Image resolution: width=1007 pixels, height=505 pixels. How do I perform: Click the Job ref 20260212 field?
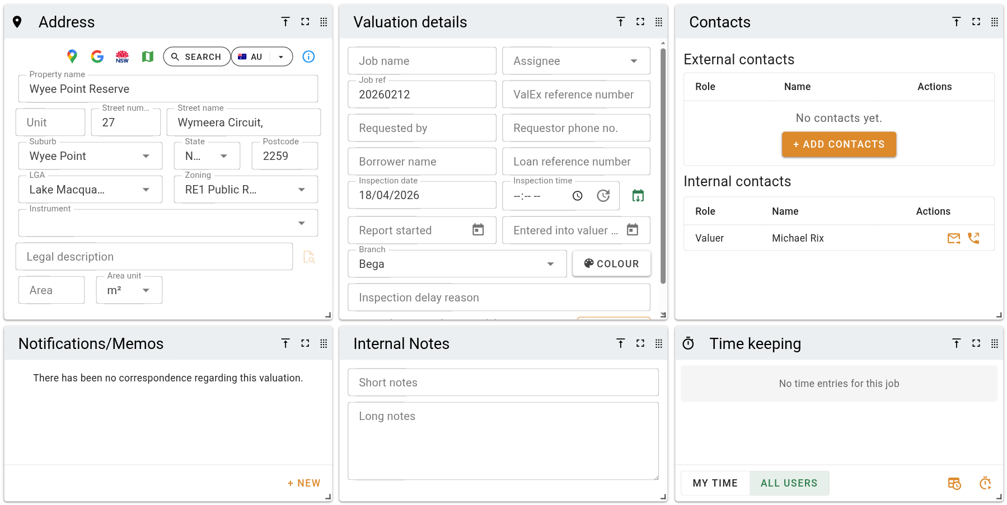(x=422, y=95)
